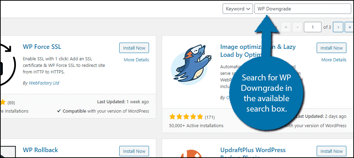Install the WP Rollback plugin
Screen dimensions: 354x158
point(134,151)
